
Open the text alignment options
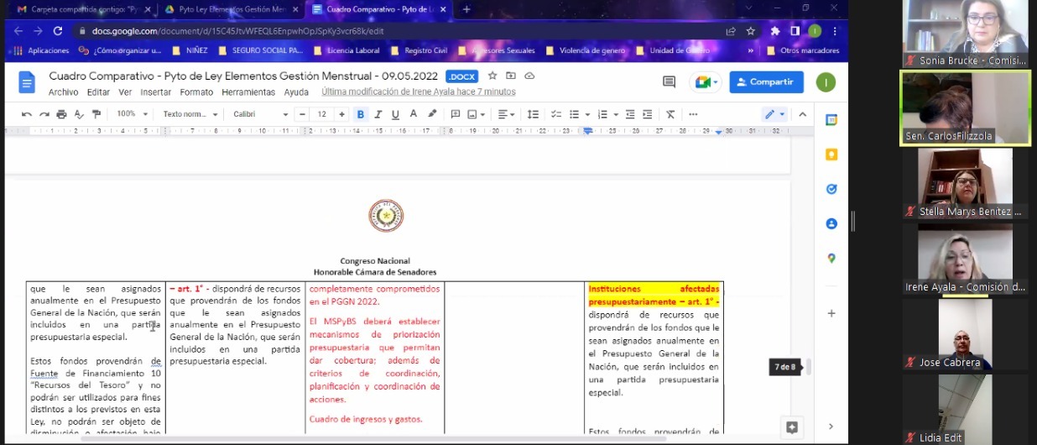click(x=506, y=114)
